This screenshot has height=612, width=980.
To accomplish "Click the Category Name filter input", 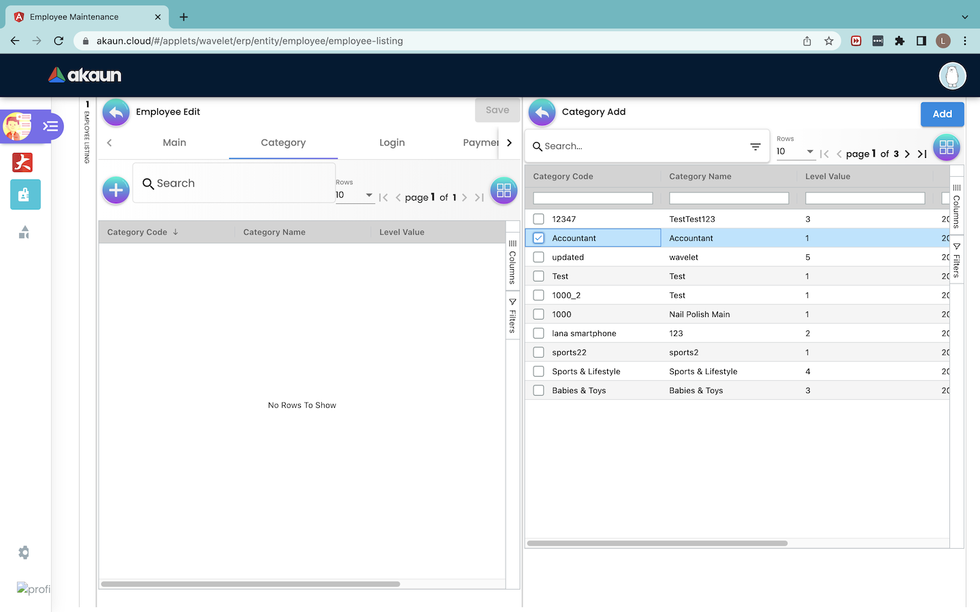I will 729,199.
